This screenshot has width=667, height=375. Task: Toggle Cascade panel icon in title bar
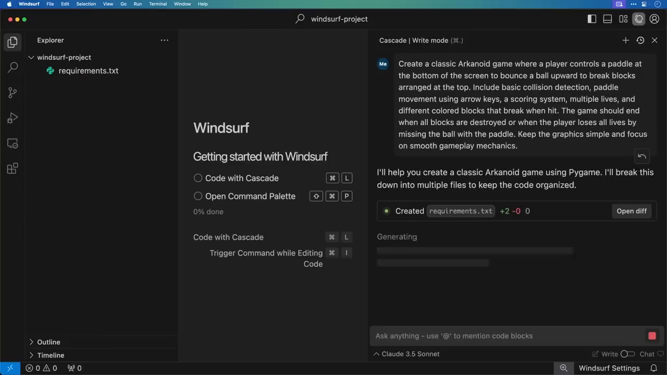click(639, 19)
